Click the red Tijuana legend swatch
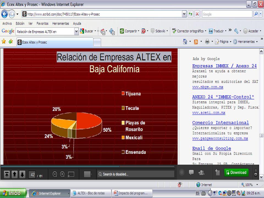264x198 pixels. tap(123, 93)
